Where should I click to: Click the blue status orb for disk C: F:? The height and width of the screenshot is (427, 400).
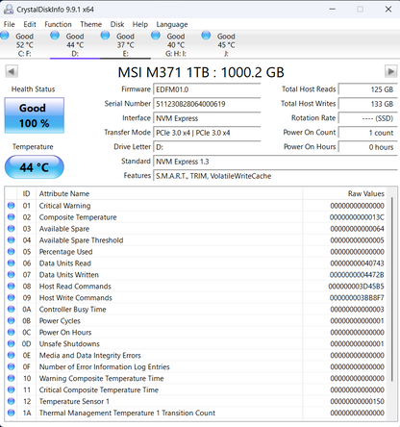[5, 36]
